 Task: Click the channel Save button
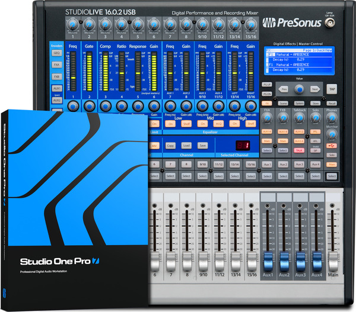click(202, 146)
